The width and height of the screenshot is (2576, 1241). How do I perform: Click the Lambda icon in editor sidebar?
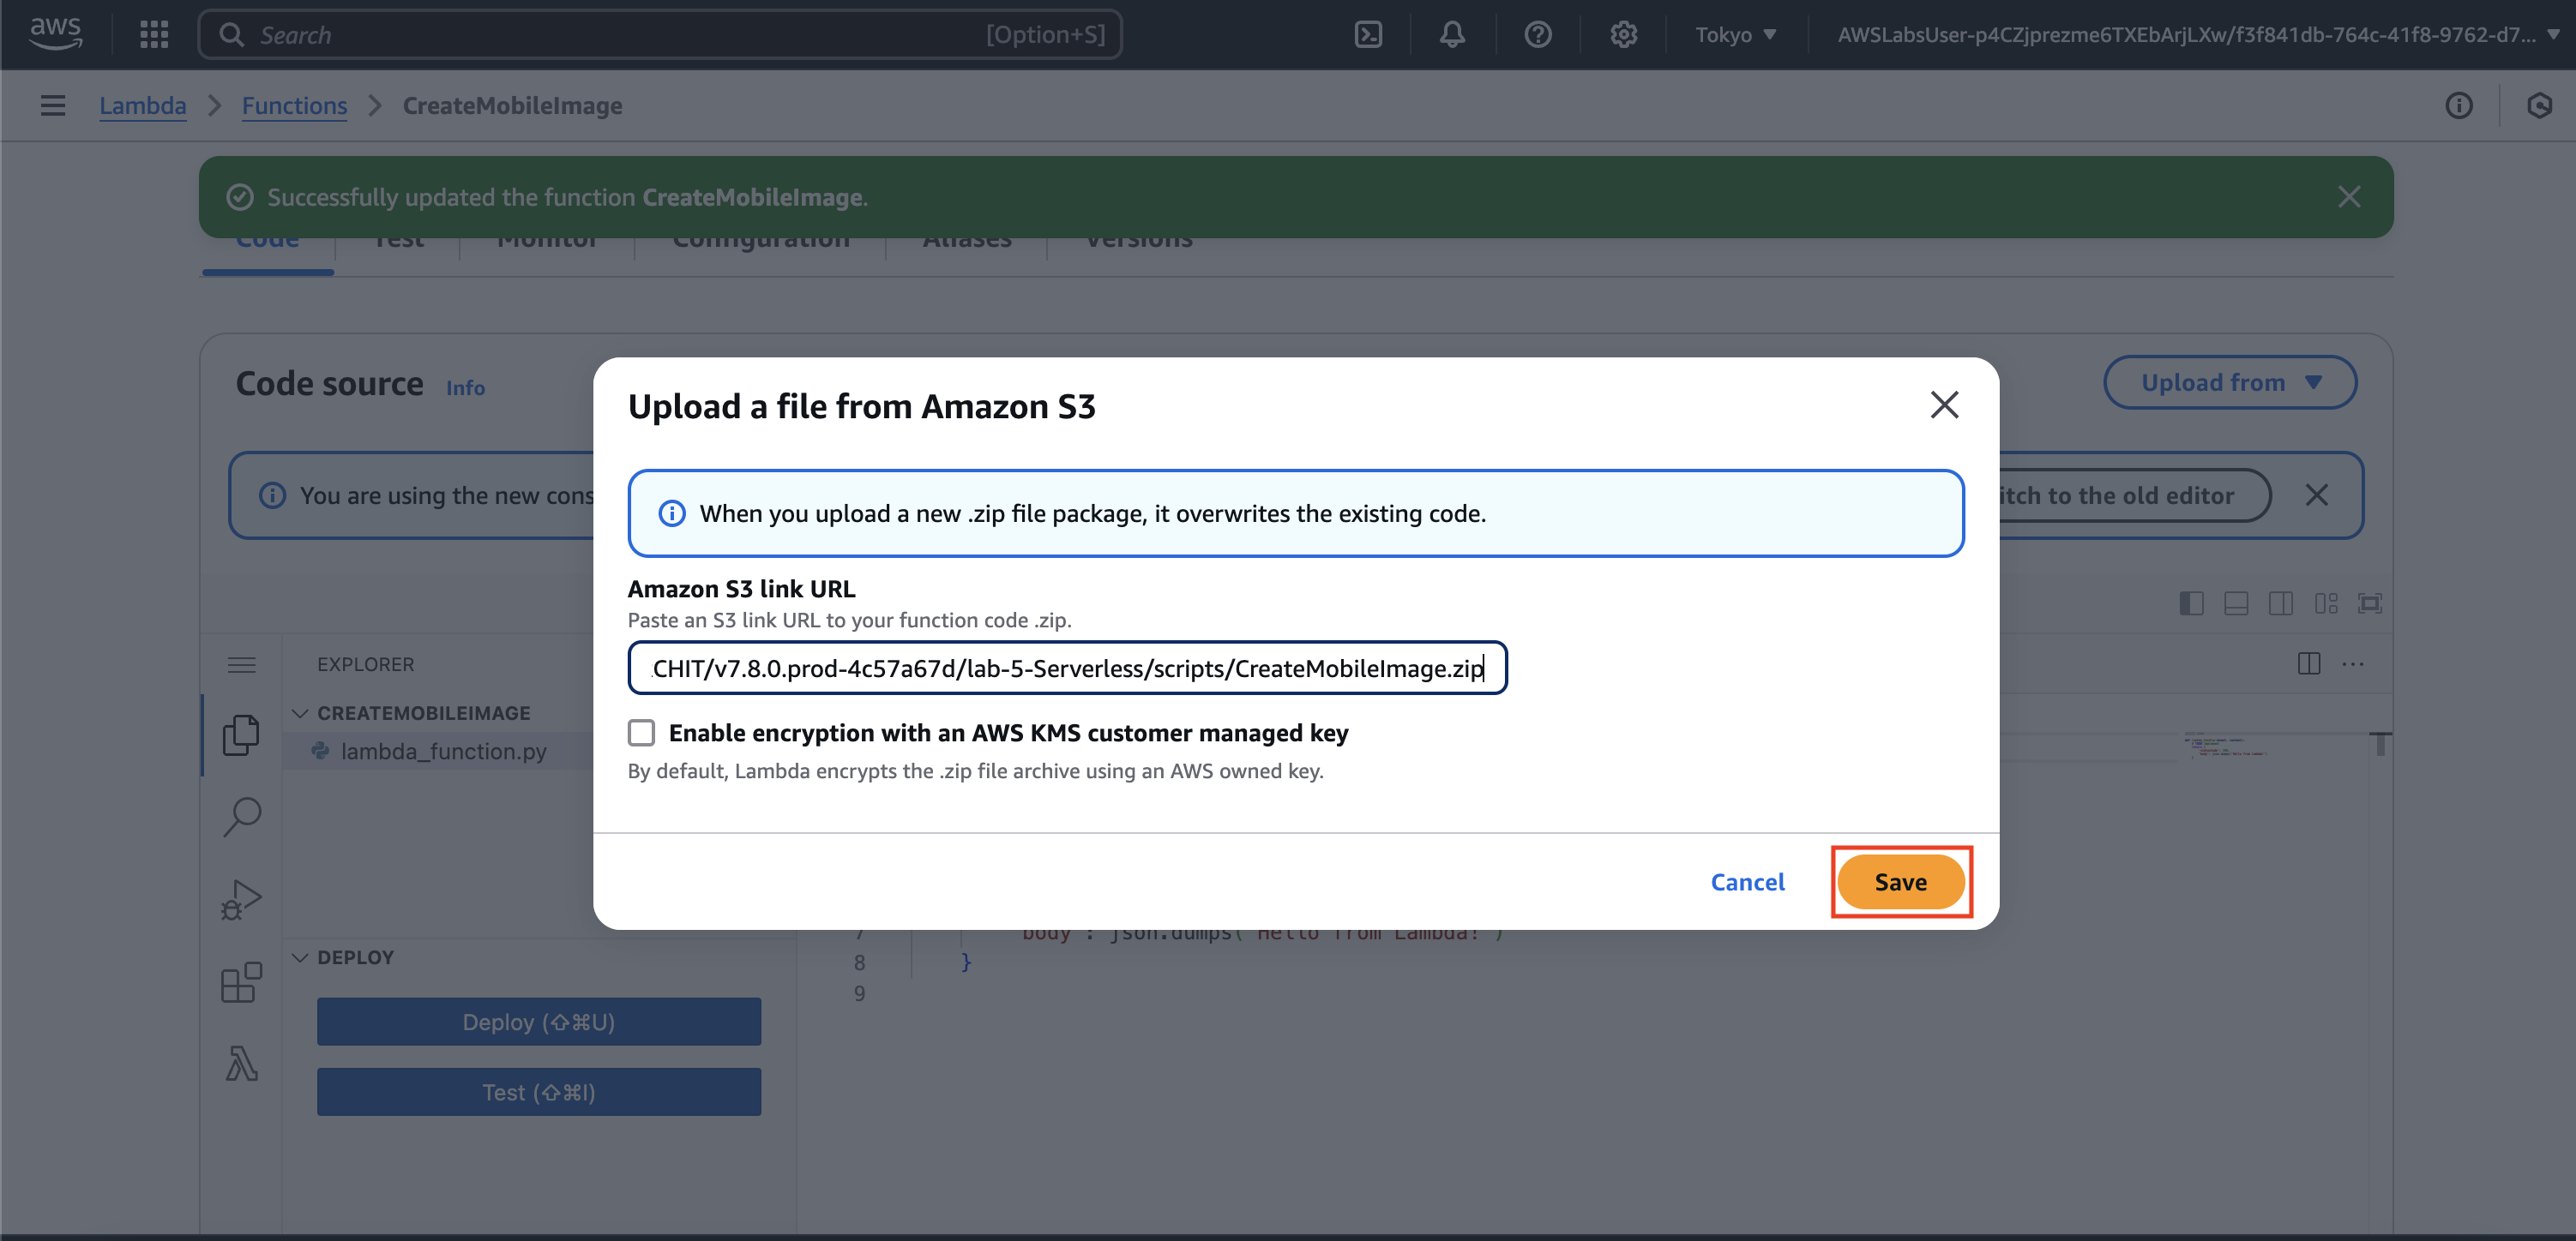241,1064
